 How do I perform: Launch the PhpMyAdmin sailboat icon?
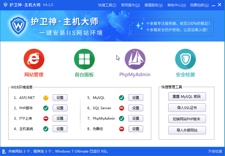point(135,59)
